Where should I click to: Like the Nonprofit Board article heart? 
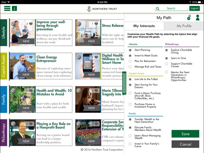click(x=31, y=124)
